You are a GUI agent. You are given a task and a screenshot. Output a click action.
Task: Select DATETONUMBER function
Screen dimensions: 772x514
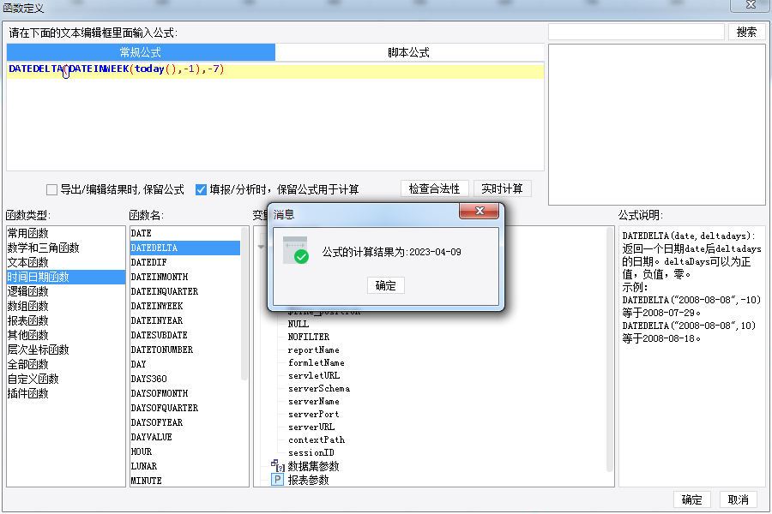[185, 350]
